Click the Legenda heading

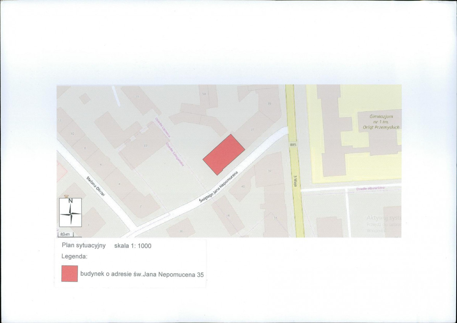74,256
